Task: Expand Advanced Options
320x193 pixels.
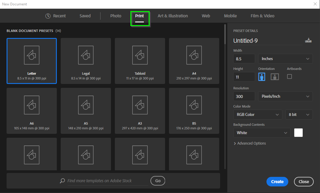Action: point(250,143)
